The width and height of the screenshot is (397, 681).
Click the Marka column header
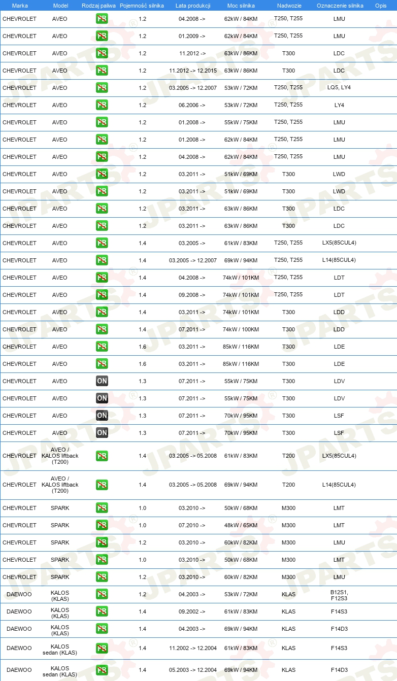pyautogui.click(x=20, y=5)
